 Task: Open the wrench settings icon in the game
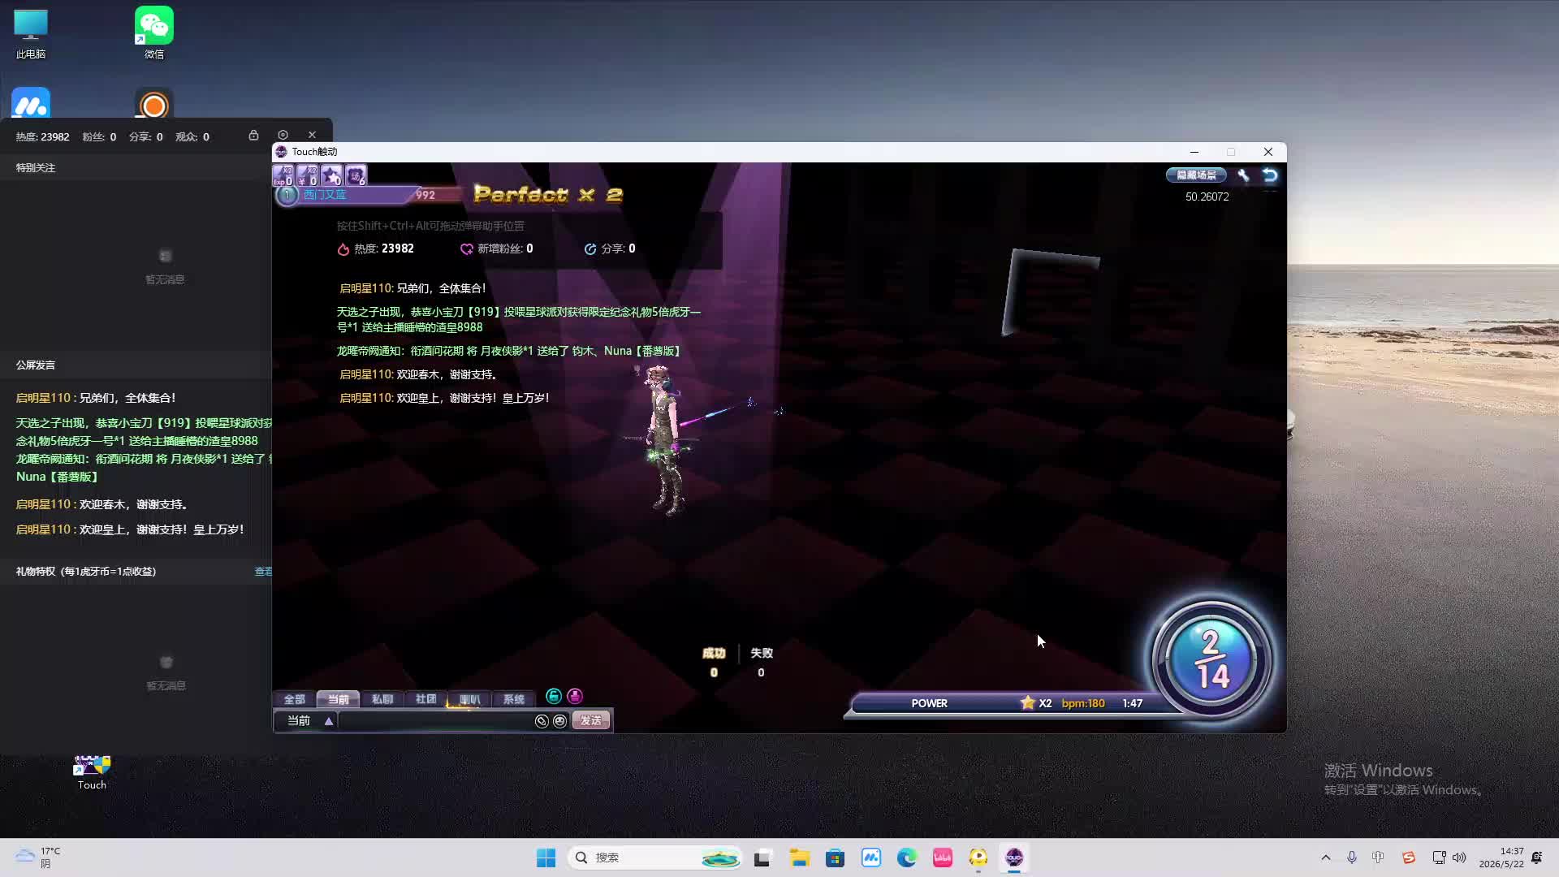1243,175
